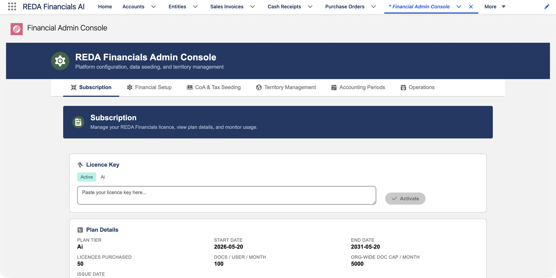Go to the Home nav item
Image resolution: width=556 pixels, height=278 pixels.
click(105, 7)
